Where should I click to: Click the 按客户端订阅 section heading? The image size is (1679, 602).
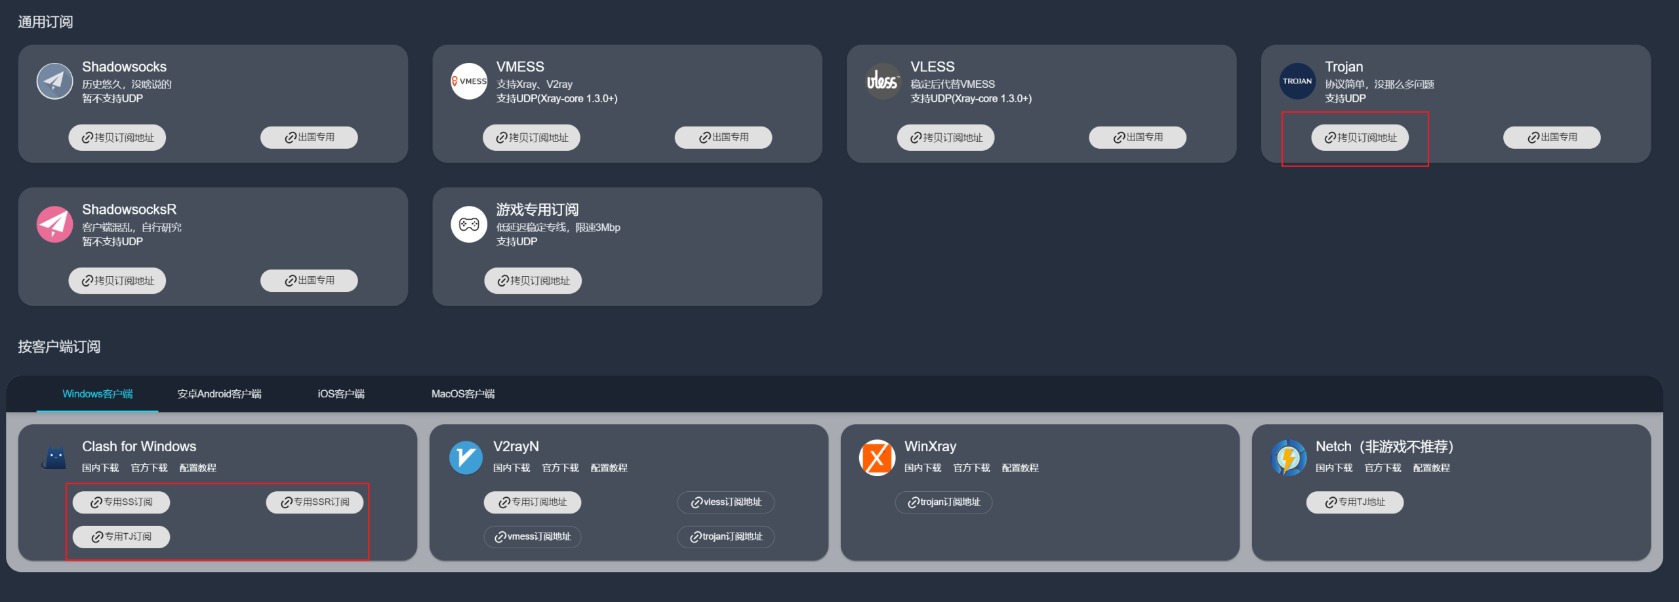point(59,347)
